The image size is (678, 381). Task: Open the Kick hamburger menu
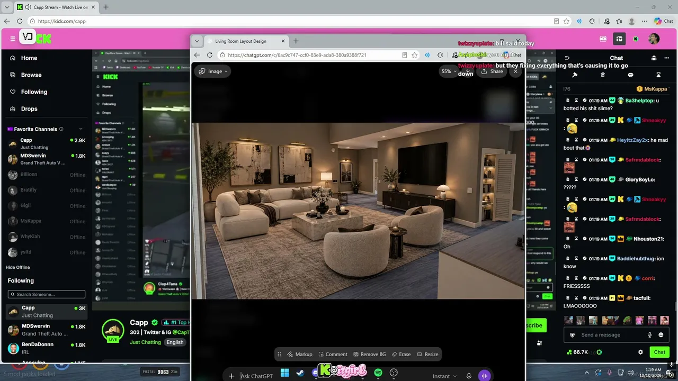coord(13,39)
